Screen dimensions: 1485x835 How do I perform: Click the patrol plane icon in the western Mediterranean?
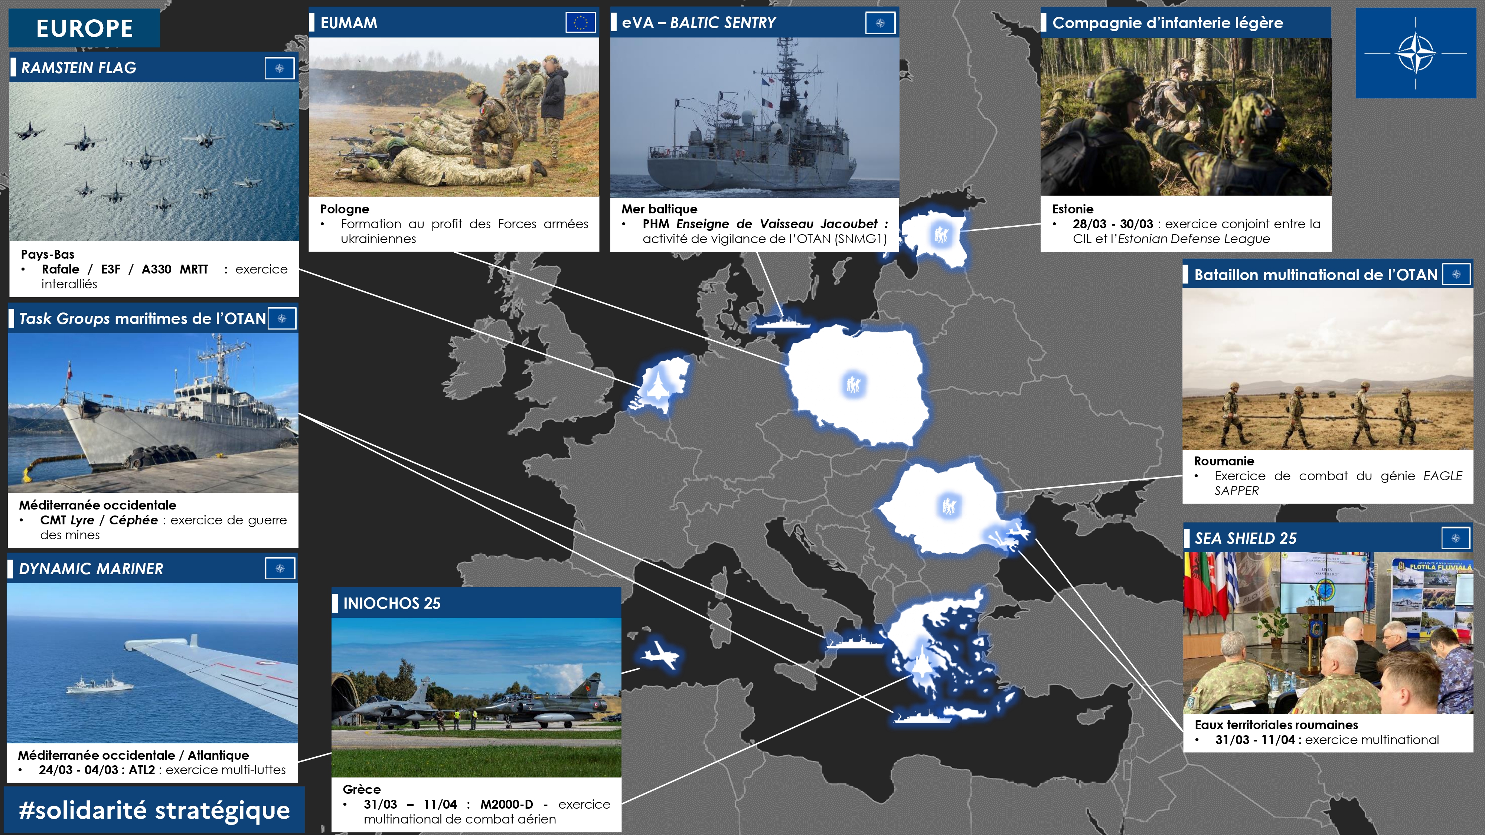[x=659, y=655]
